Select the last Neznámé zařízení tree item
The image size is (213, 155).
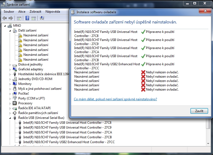click(x=36, y=60)
